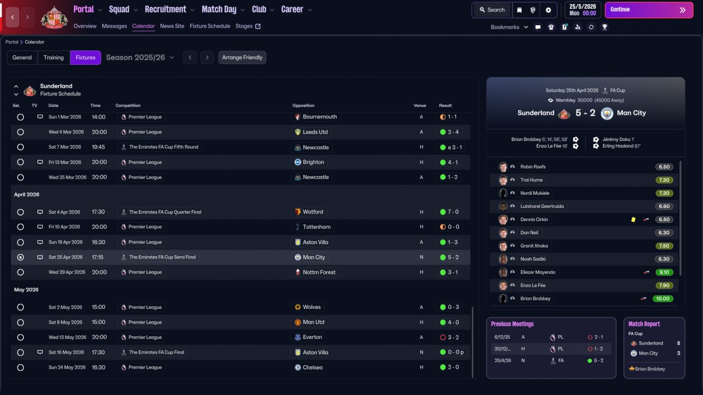
Task: Select the Tottenham fixture radio button
Action: point(20,227)
